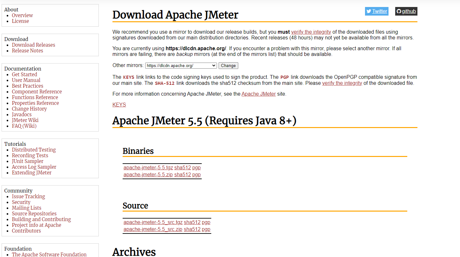
Task: Open JUnit Sampler tutorial
Action: 27,161
